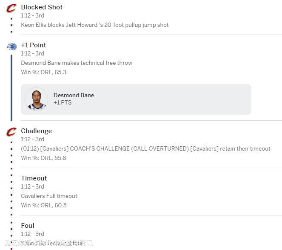Click the Cavaliers Full timeout description
This screenshot has width=282, height=250.
point(49,196)
